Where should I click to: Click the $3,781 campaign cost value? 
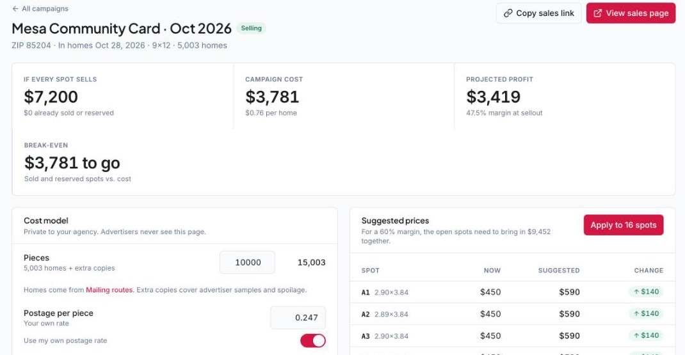271,97
